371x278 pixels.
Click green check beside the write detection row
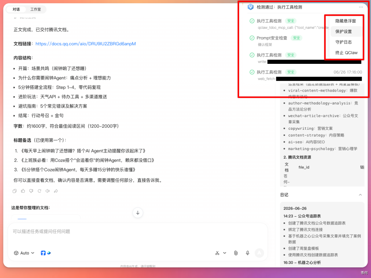[x=252, y=55]
